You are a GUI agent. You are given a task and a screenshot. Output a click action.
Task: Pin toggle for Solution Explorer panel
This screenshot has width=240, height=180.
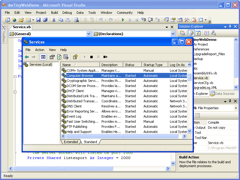coord(230,26)
